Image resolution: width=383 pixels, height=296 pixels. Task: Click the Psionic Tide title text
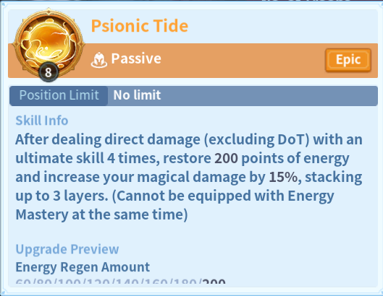click(x=140, y=26)
